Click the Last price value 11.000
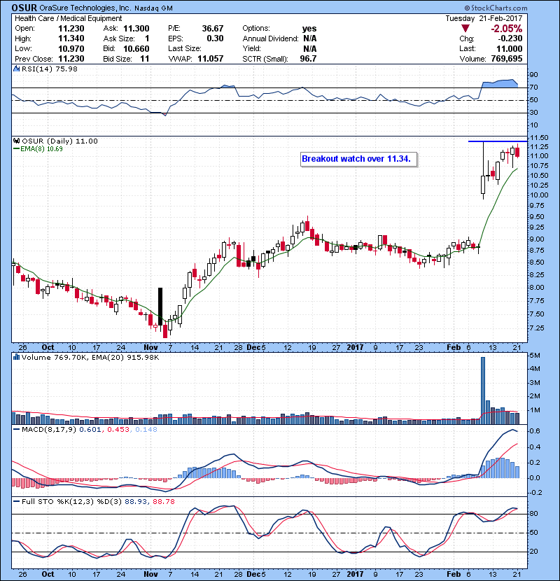The image size is (560, 581). [510, 48]
